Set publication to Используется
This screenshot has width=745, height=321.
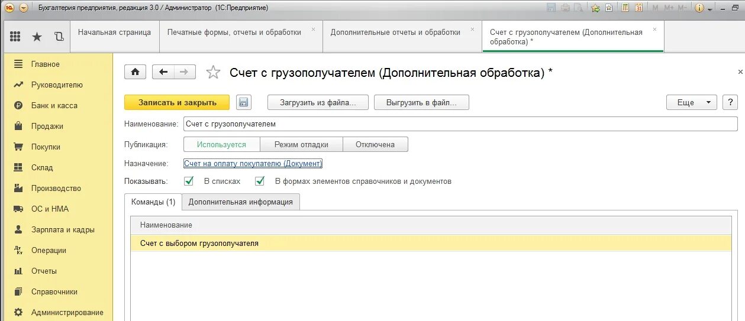point(221,144)
